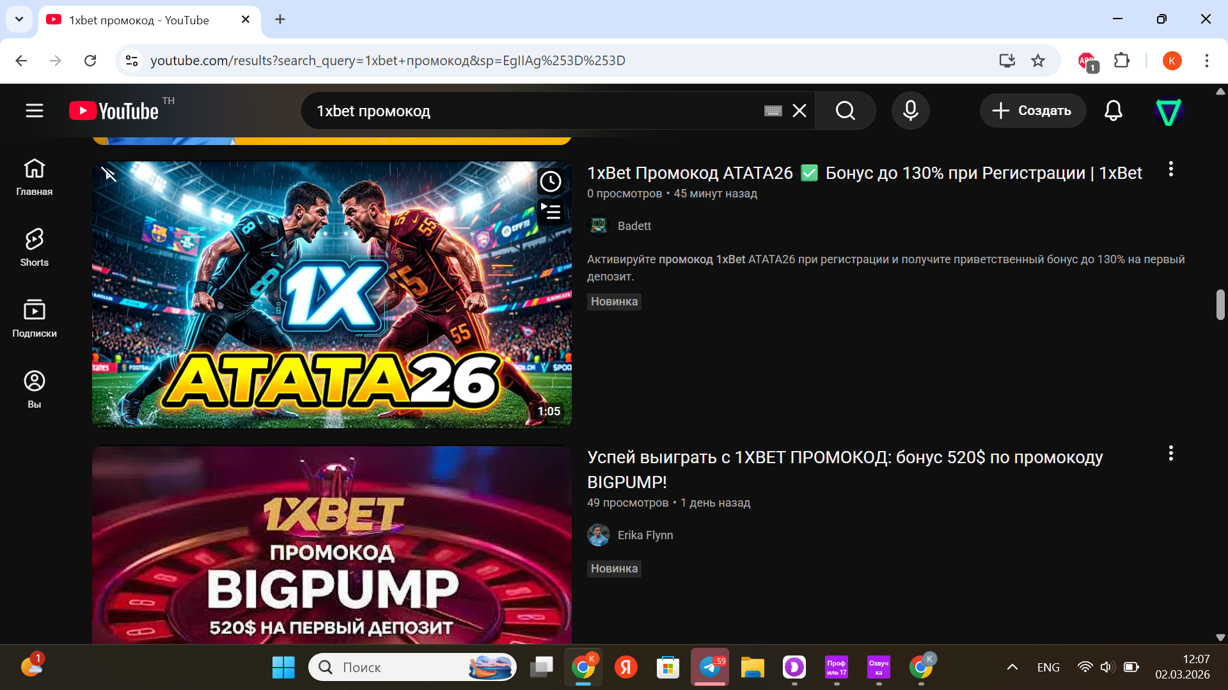
Task: Open the BIGPUMP video thumbnail
Action: tap(331, 544)
